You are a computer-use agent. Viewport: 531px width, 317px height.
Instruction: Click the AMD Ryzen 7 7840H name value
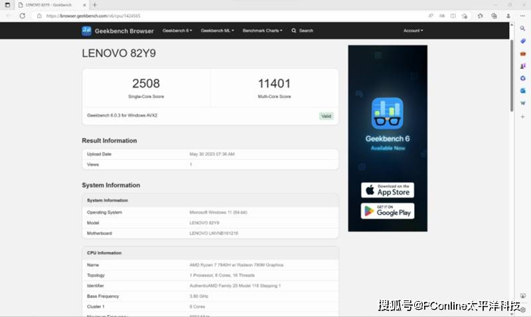pos(236,265)
